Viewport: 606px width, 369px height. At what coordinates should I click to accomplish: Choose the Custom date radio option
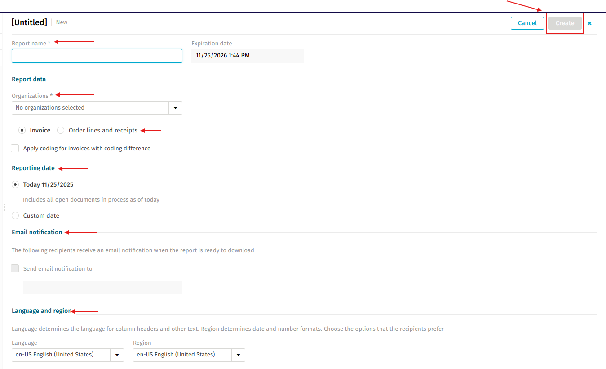(x=15, y=215)
